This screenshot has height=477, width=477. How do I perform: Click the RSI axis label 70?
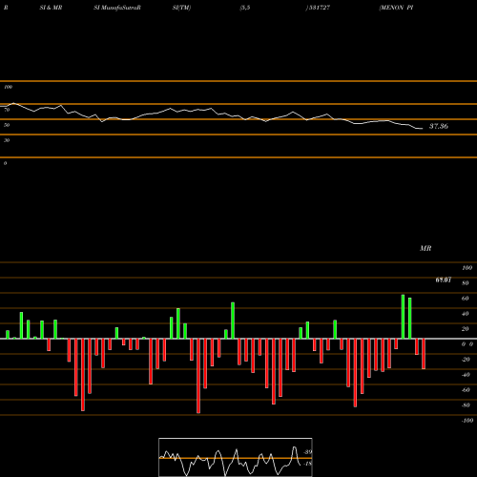click(x=7, y=110)
